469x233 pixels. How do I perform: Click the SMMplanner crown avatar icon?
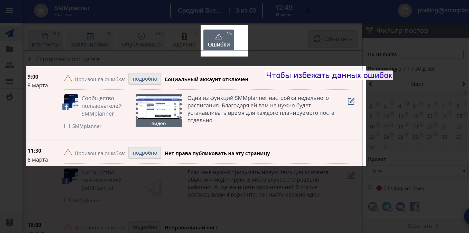pos(41,11)
